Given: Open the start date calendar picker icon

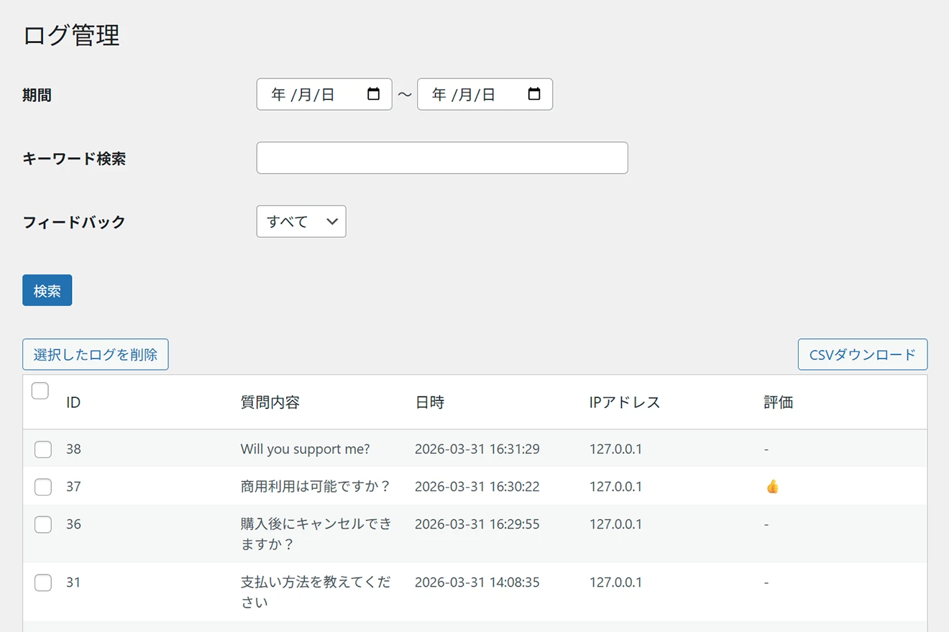Looking at the screenshot, I should 373,94.
